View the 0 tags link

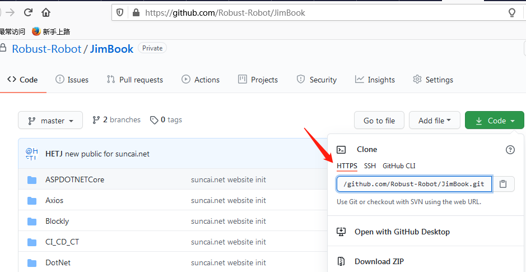tap(166, 120)
